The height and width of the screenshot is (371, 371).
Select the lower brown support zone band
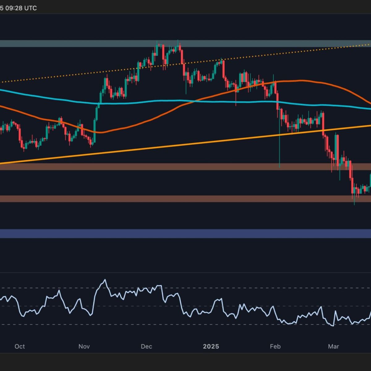click(185, 198)
